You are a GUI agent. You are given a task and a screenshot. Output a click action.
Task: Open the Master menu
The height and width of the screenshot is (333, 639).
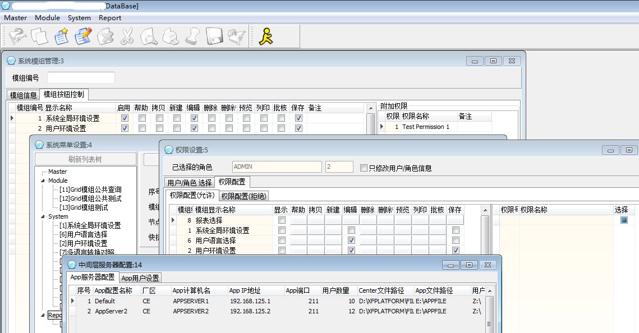[16, 18]
